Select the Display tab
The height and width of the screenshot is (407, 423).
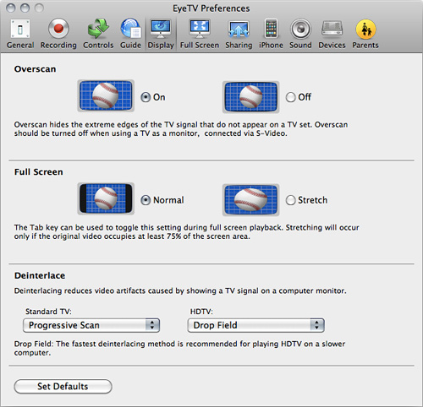coord(161,34)
